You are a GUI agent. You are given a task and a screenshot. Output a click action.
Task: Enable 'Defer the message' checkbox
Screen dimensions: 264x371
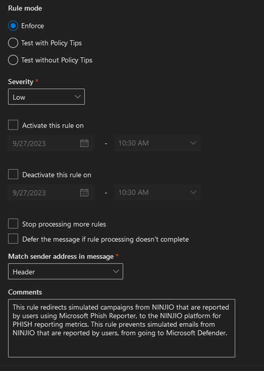pyautogui.click(x=13, y=239)
